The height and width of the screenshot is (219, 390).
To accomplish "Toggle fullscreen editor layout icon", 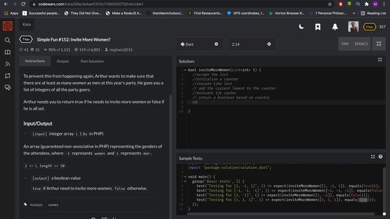I will click(x=379, y=44).
